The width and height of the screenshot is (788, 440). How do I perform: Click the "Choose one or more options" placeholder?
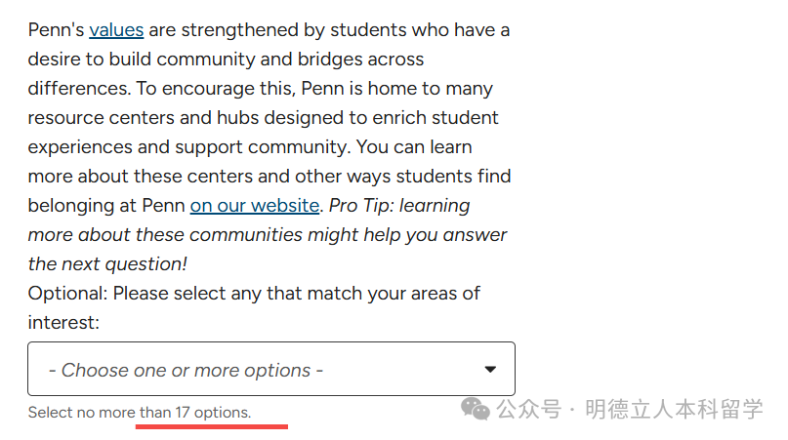pos(186,371)
